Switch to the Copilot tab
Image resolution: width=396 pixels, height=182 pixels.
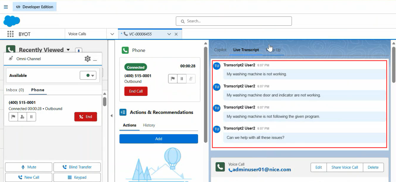pyautogui.click(x=220, y=50)
